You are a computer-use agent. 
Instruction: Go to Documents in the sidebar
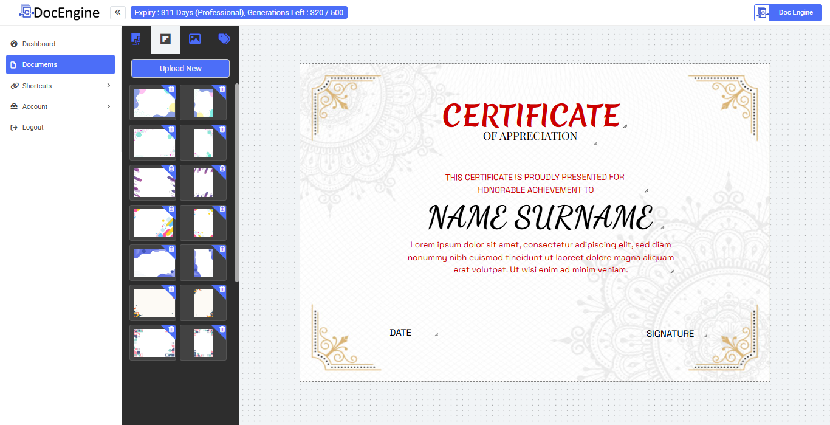click(x=60, y=64)
